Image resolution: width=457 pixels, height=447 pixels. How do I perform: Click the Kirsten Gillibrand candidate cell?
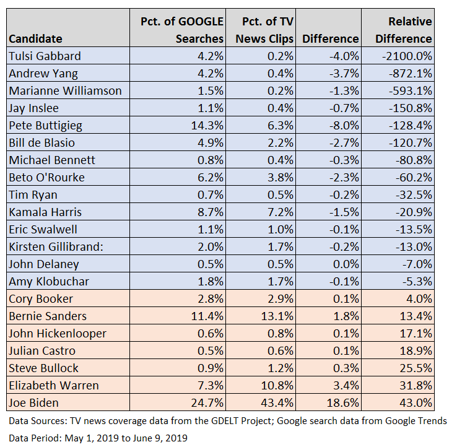coord(68,246)
